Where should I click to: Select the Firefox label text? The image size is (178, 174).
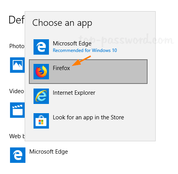click(61, 68)
